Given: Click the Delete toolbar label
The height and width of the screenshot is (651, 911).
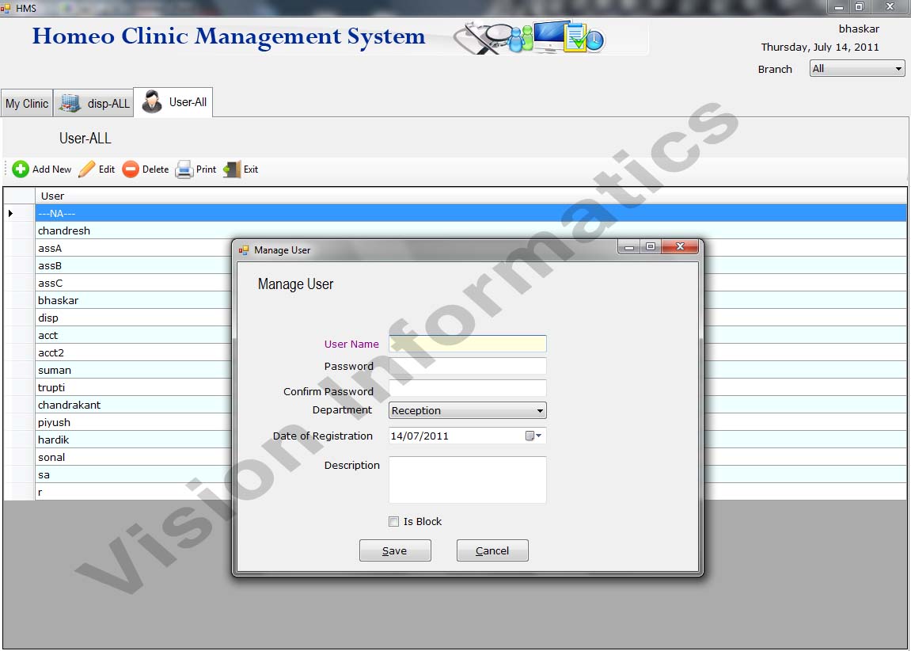Looking at the screenshot, I should tap(155, 169).
